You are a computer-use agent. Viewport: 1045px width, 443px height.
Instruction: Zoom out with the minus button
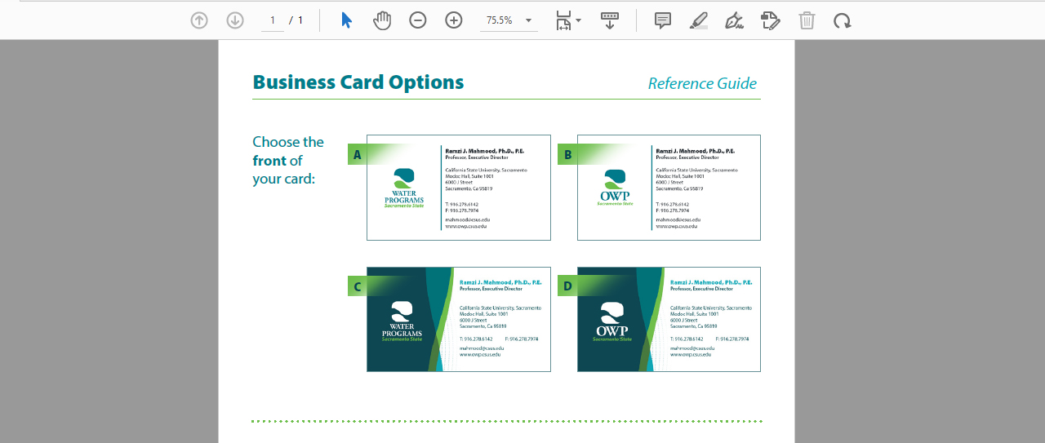coord(418,20)
